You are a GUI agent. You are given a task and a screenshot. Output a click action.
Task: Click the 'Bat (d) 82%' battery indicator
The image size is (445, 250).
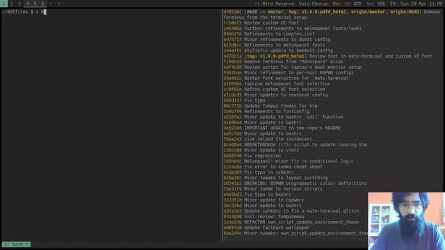tap(347, 4)
